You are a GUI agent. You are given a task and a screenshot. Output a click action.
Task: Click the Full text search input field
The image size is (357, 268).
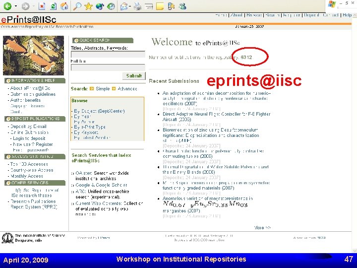click(108, 67)
